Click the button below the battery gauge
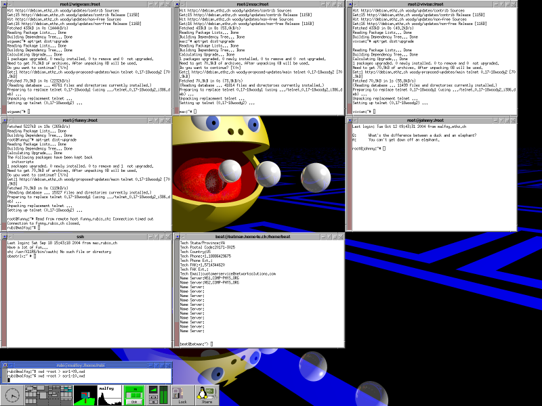542x406 pixels. click(134, 402)
